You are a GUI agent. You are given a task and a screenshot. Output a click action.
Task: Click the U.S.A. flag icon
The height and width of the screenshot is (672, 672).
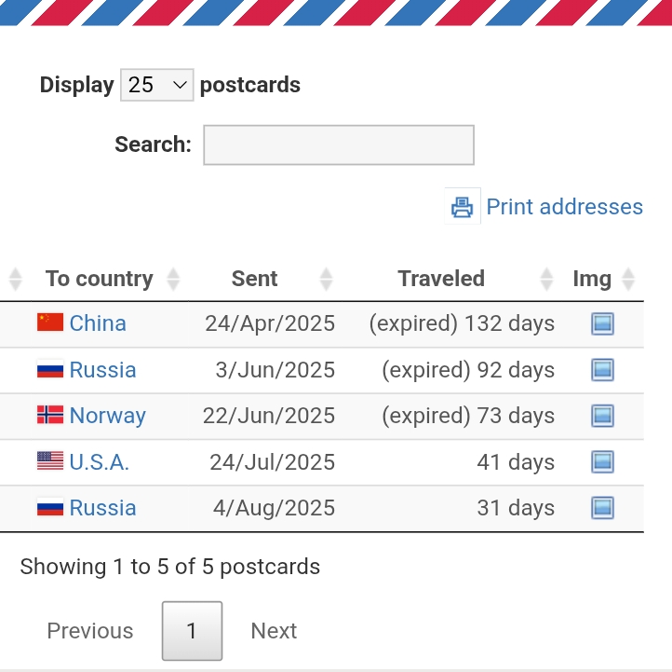point(50,461)
